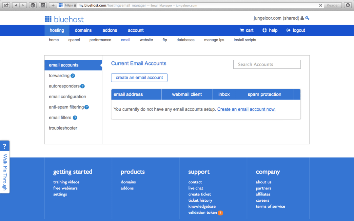The height and width of the screenshot is (221, 354).
Task: Open ticket history footer link
Action: pyautogui.click(x=200, y=200)
